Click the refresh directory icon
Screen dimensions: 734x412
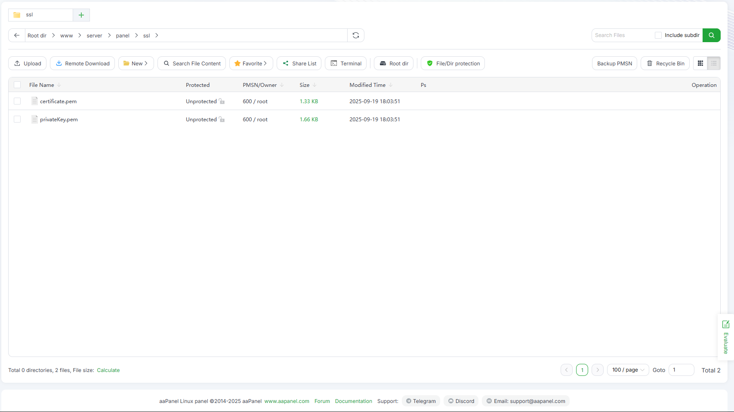tap(356, 35)
